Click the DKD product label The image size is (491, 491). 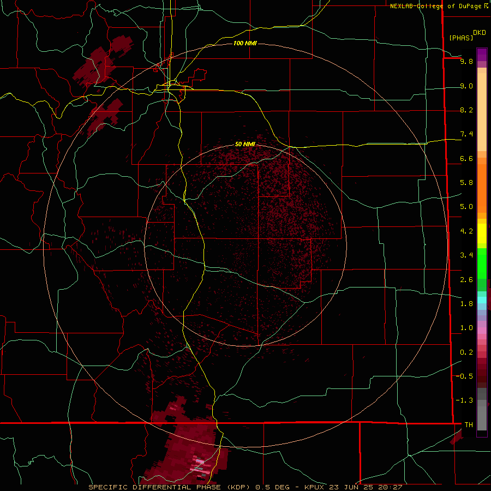coord(480,33)
